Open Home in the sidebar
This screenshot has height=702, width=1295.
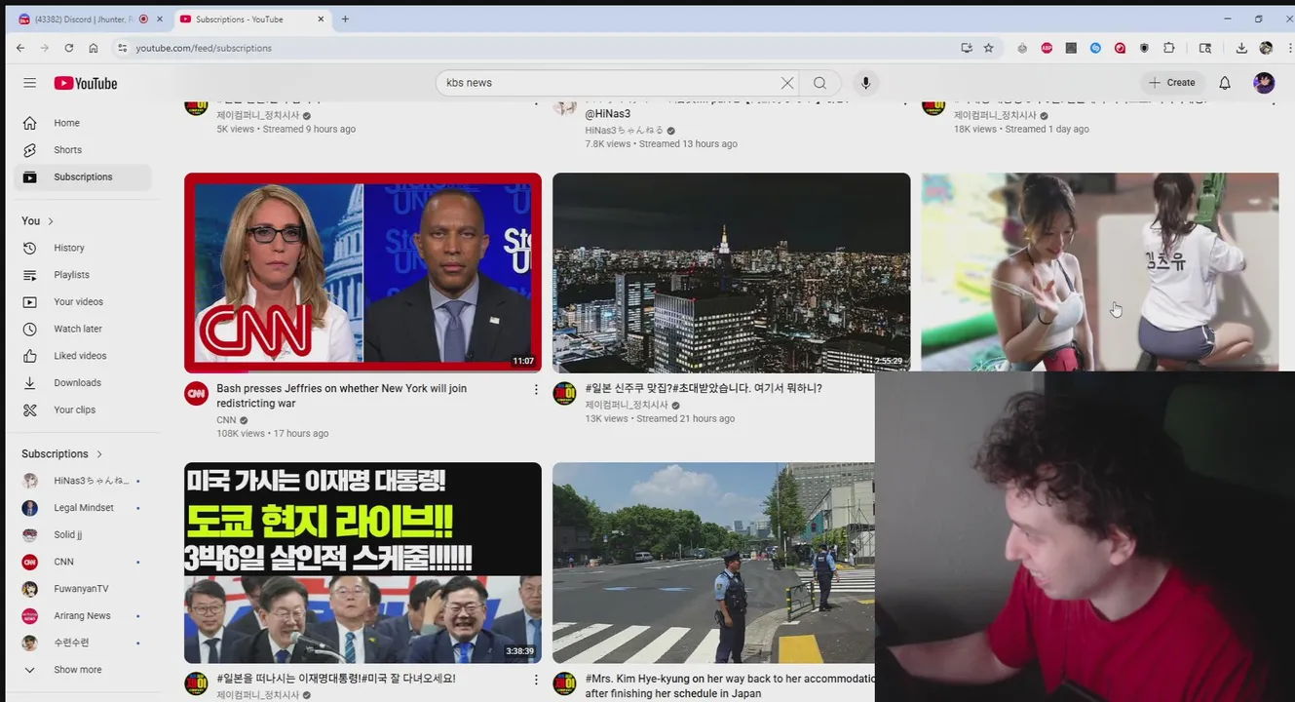click(x=83, y=123)
